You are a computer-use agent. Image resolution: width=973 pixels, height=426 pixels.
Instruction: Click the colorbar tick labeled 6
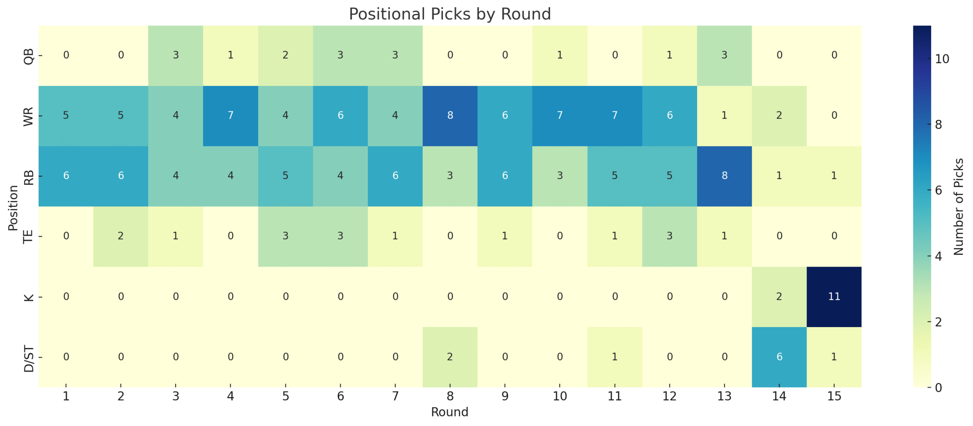pos(938,190)
